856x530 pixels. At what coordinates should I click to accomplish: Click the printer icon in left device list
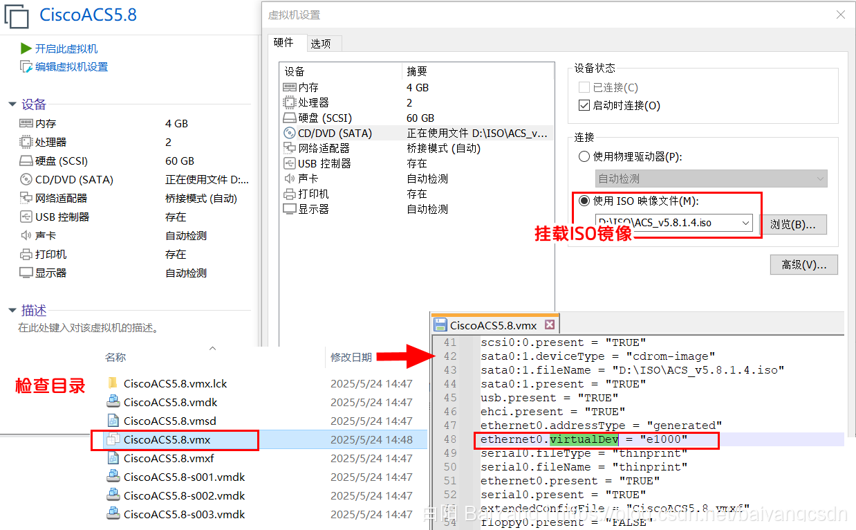click(26, 254)
